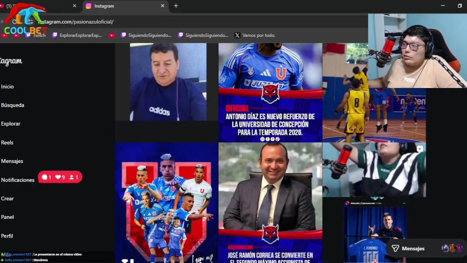467x263 pixels.
Task: Open the X bookmark 'Vamos por todo.'
Action: [x=255, y=35]
